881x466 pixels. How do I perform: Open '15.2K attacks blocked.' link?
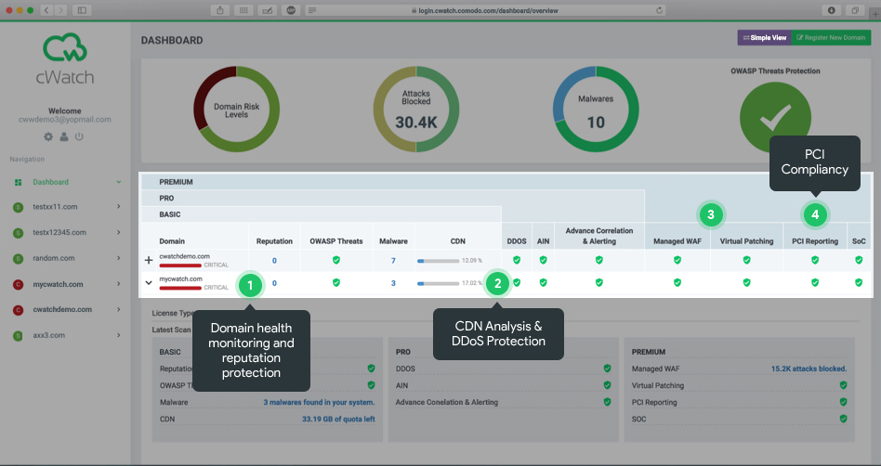click(x=809, y=369)
